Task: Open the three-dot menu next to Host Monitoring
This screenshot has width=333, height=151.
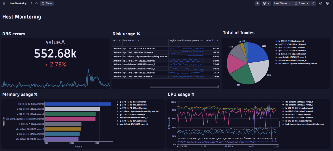Action: [31, 3]
